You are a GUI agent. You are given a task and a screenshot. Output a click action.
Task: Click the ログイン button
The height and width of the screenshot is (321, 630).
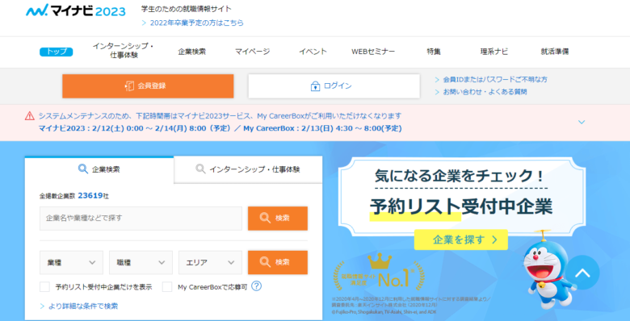click(x=334, y=85)
